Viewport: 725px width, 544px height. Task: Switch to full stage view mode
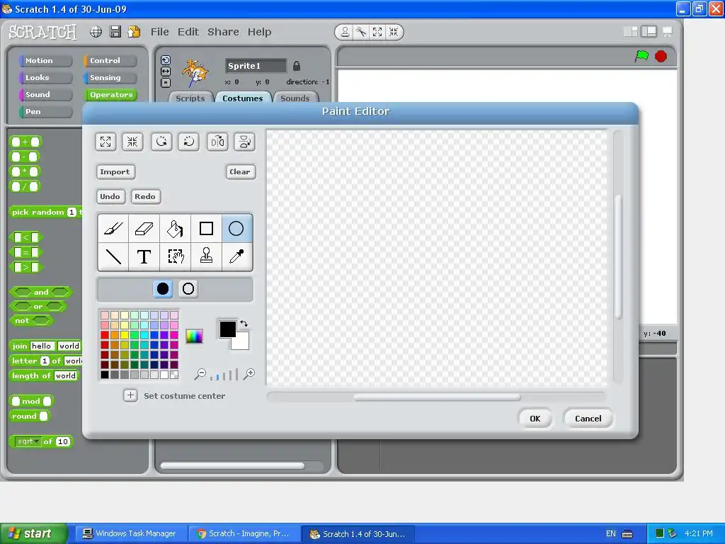(x=649, y=31)
